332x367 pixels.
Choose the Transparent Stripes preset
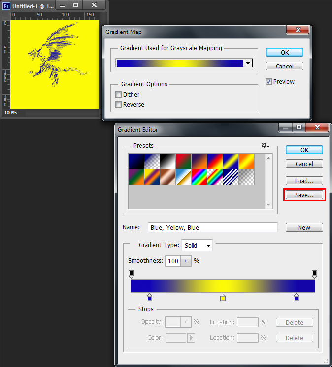tap(231, 177)
